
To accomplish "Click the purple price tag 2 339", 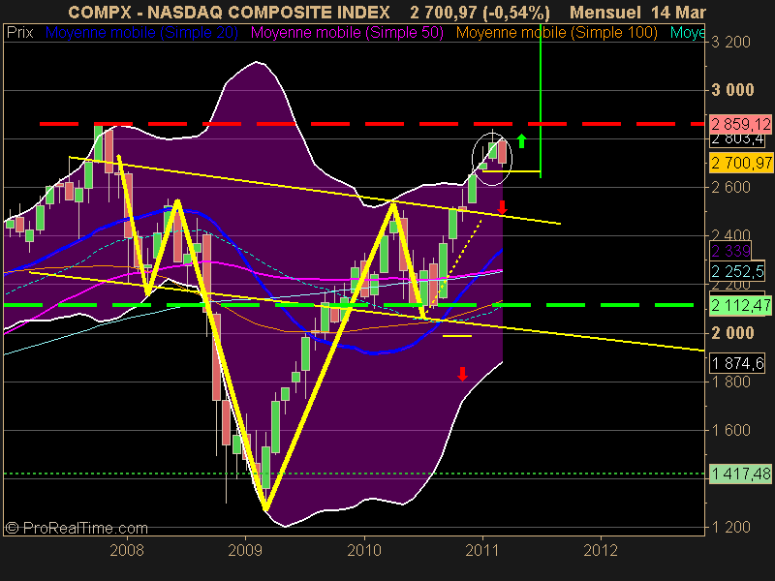I will [730, 251].
